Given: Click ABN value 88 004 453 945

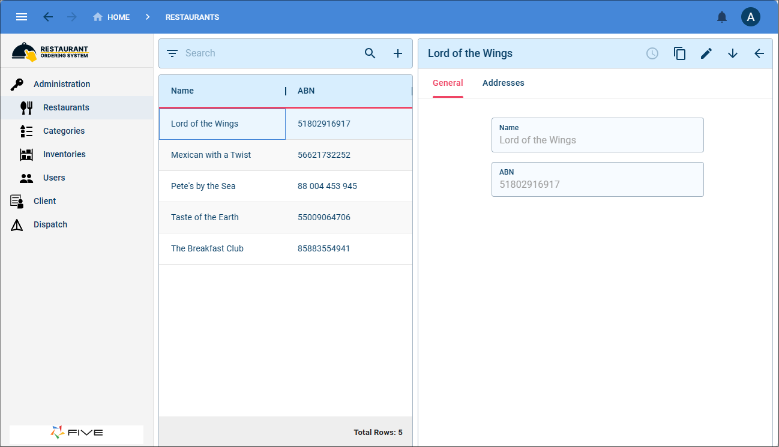Looking at the screenshot, I should pyautogui.click(x=327, y=187).
